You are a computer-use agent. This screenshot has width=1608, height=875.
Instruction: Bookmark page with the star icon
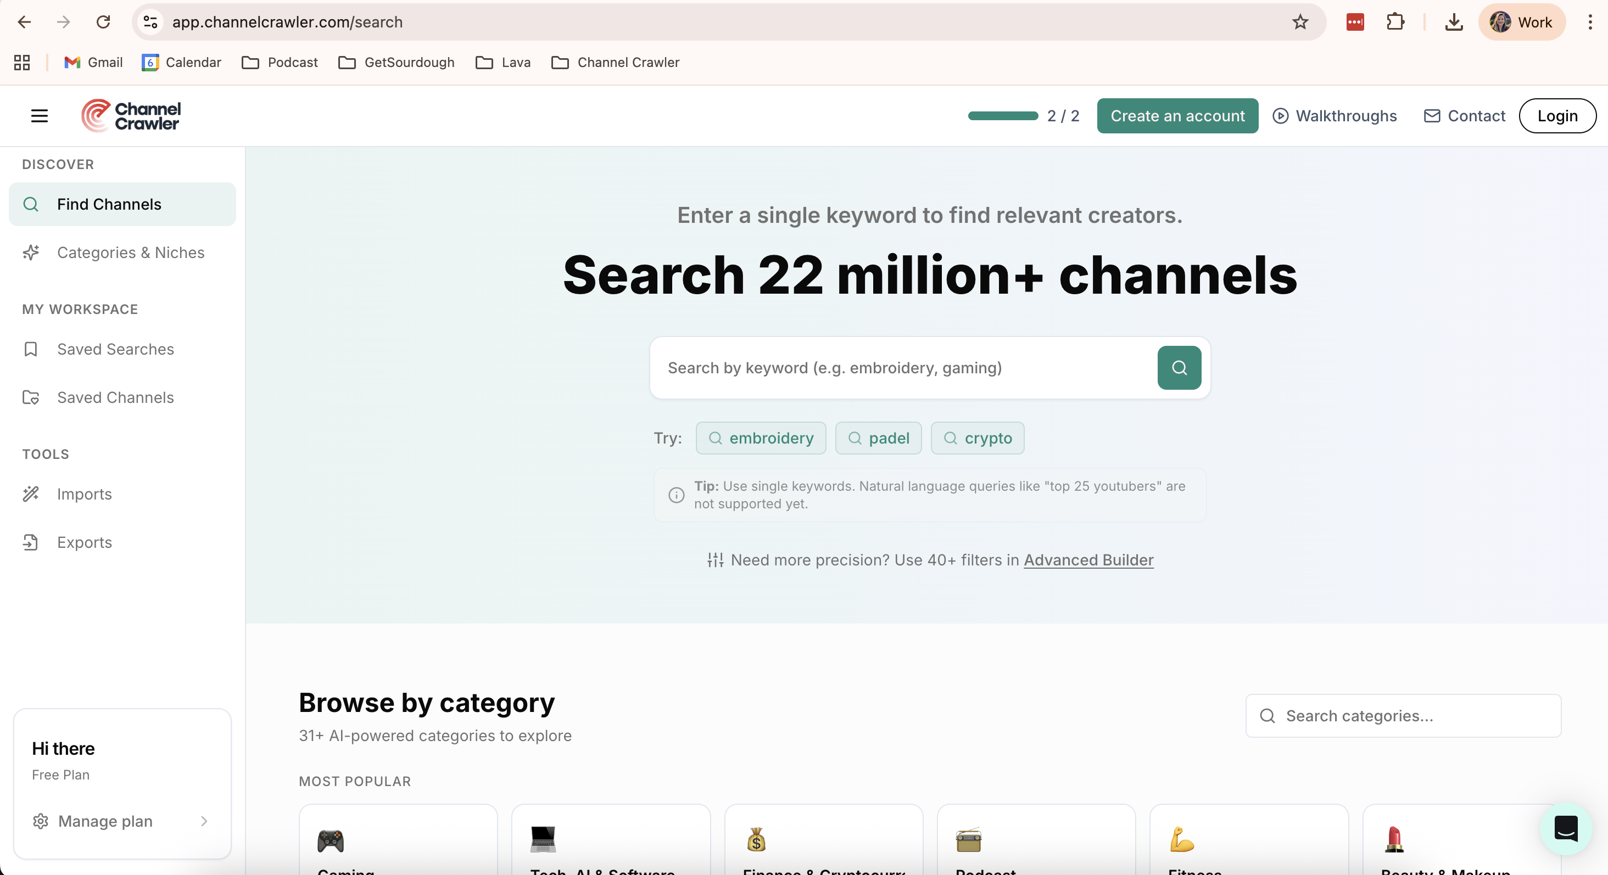(1299, 23)
